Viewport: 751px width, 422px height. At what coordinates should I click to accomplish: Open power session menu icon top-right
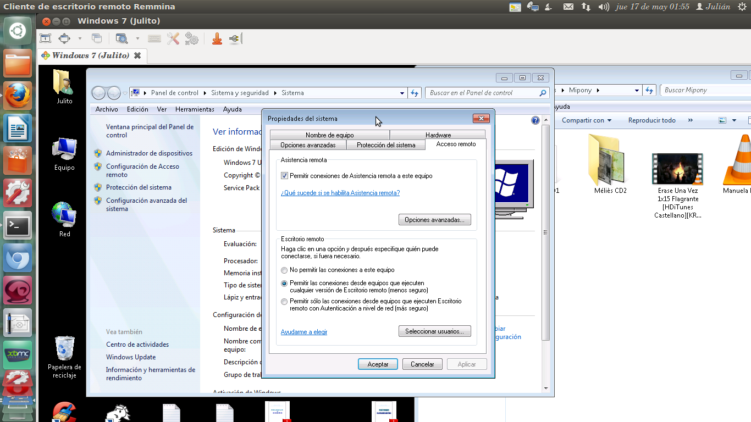click(742, 7)
